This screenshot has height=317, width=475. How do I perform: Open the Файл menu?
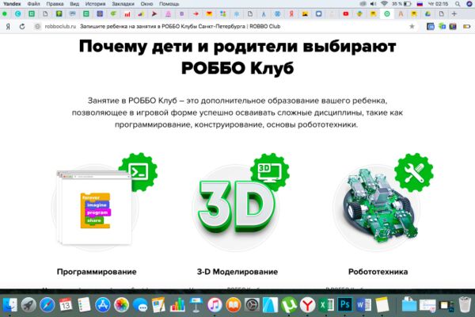(33, 4)
